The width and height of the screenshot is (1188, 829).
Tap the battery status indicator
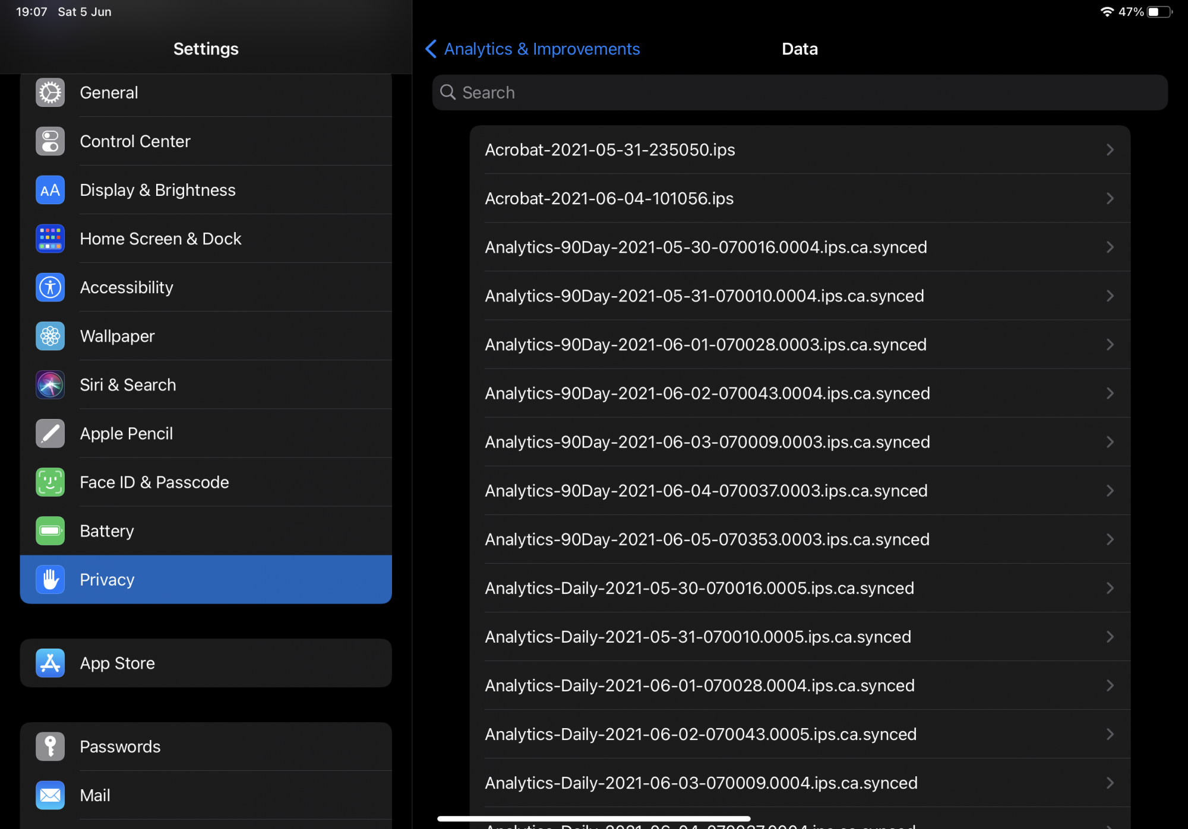pyautogui.click(x=1159, y=12)
